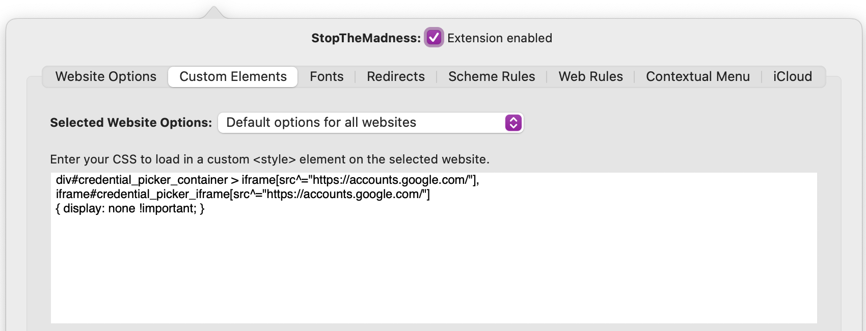The image size is (866, 331).
Task: Click the Enter your CSS instruction text
Action: tap(269, 159)
